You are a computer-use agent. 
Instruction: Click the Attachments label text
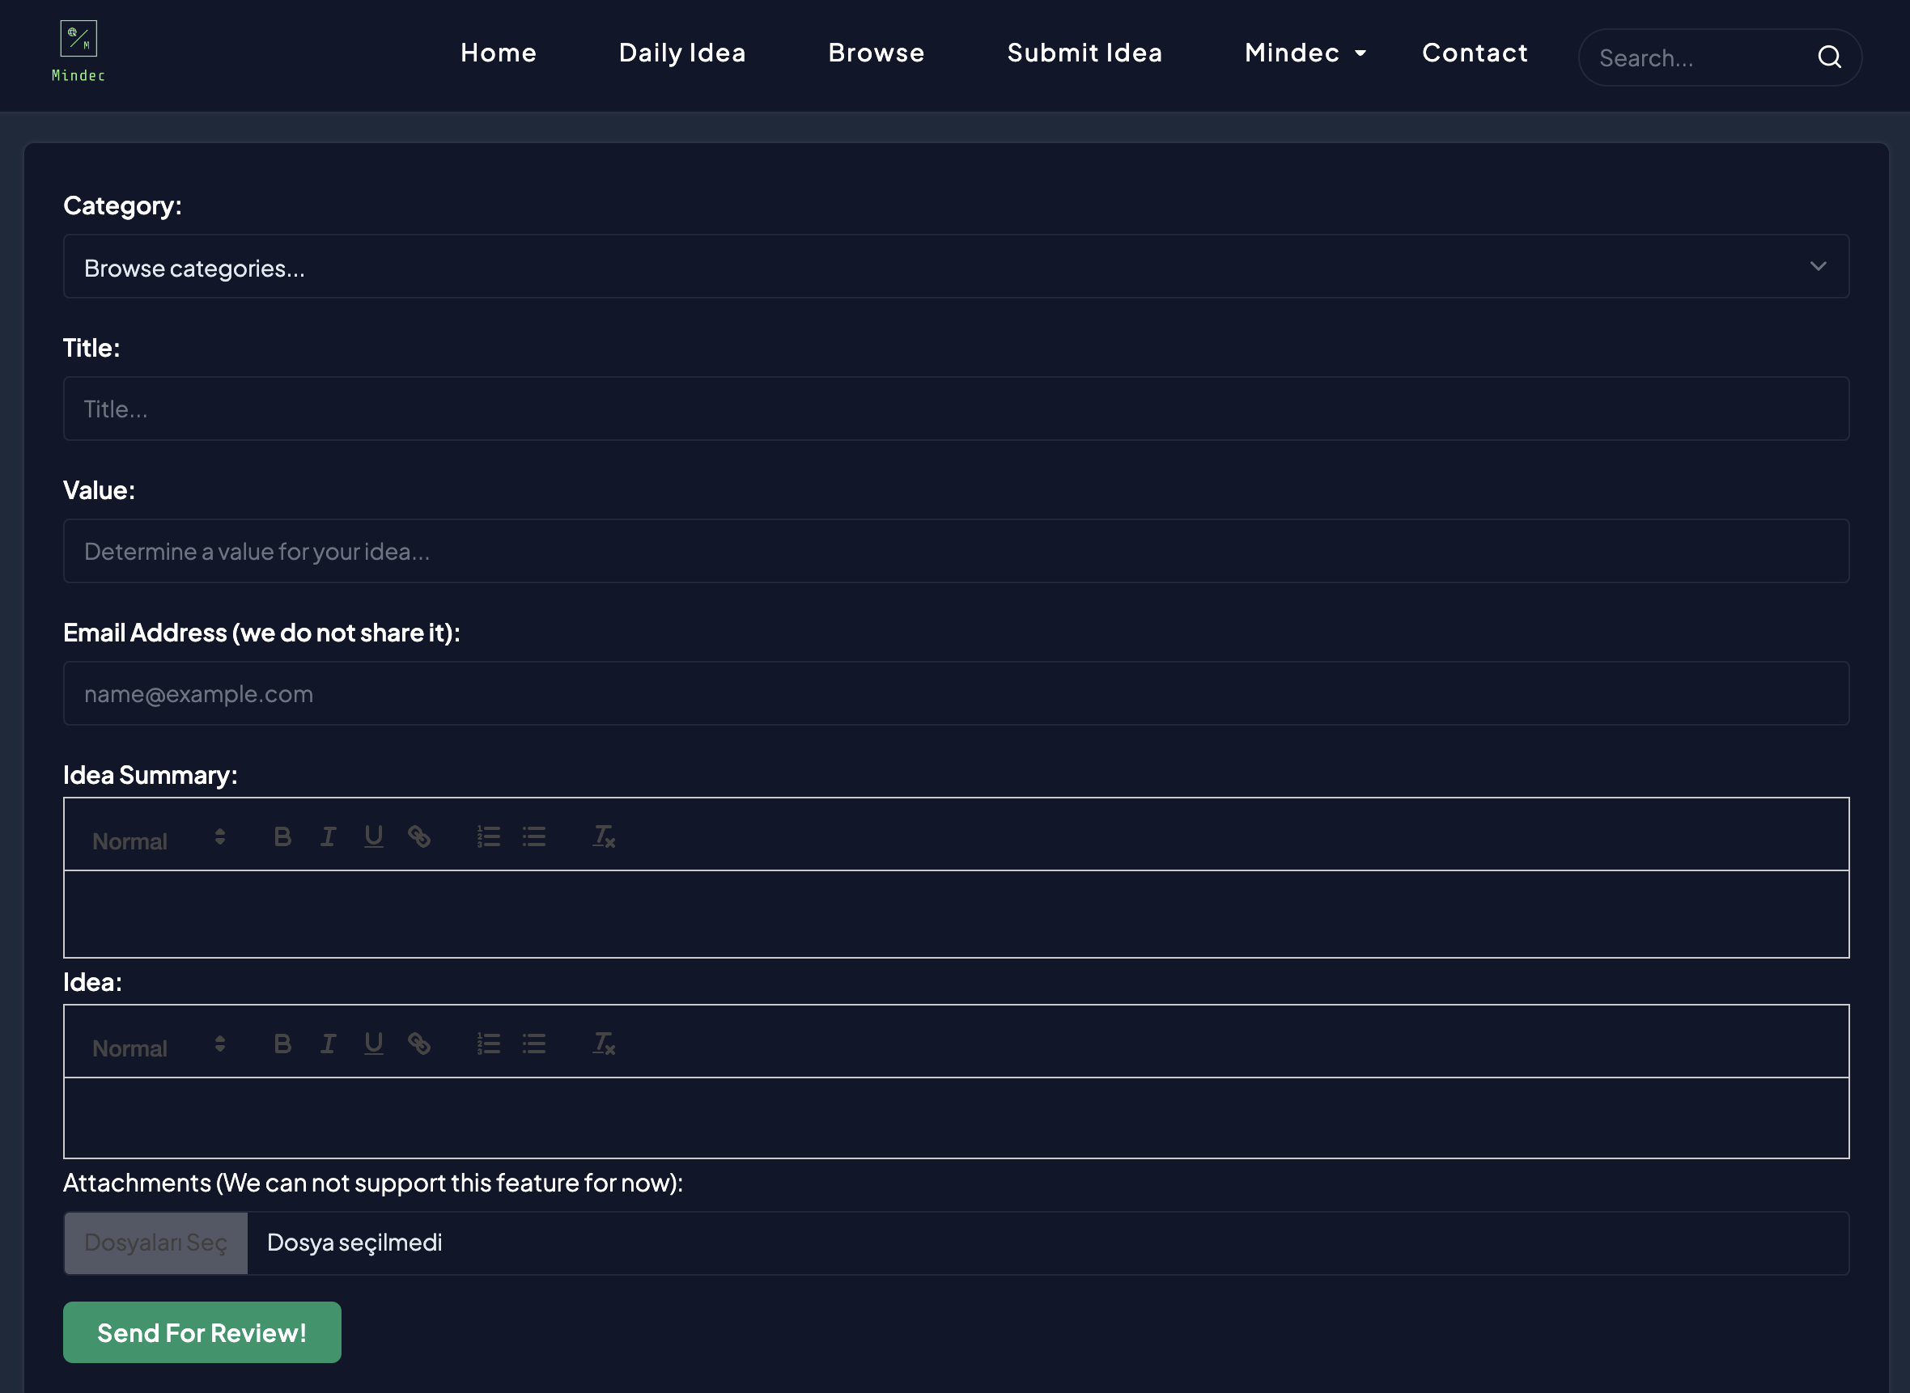click(x=373, y=1183)
